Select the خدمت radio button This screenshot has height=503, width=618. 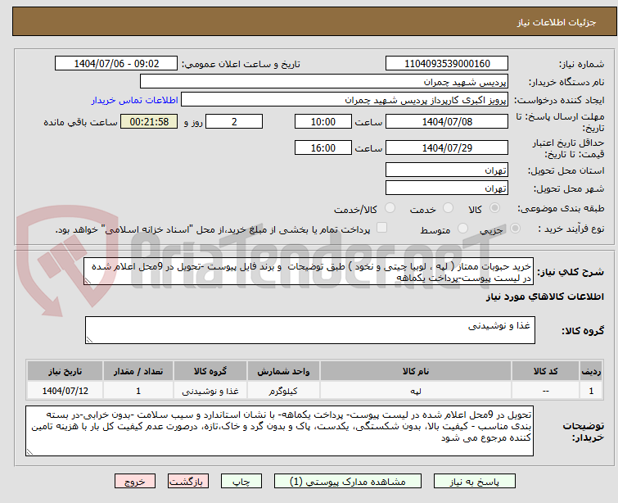click(x=448, y=208)
